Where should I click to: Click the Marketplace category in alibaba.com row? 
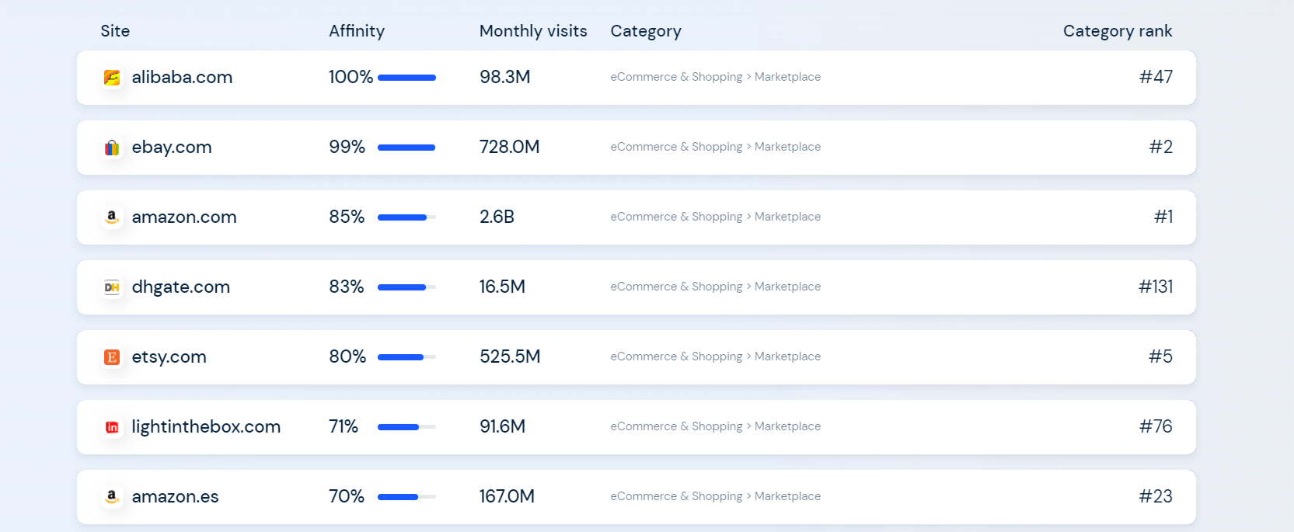coord(787,77)
